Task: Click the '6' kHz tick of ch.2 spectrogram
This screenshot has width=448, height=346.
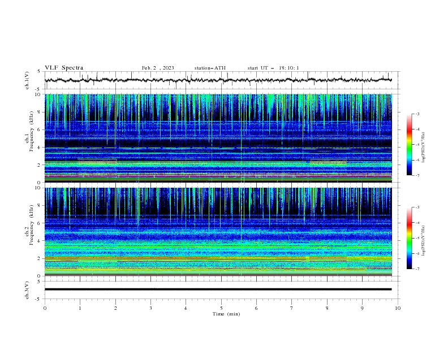Action: point(39,223)
